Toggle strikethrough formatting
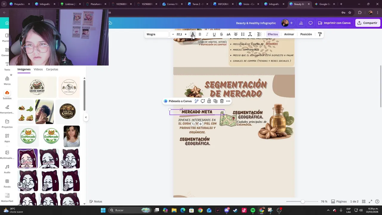The width and height of the screenshot is (382, 215). pyautogui.click(x=221, y=34)
